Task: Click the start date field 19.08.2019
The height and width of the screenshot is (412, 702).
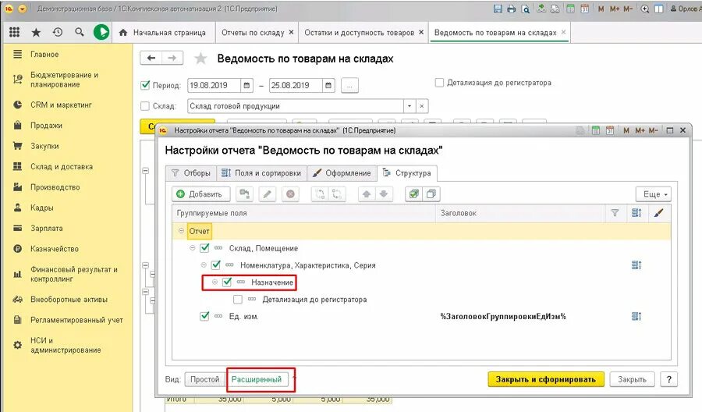Action: pyautogui.click(x=214, y=85)
